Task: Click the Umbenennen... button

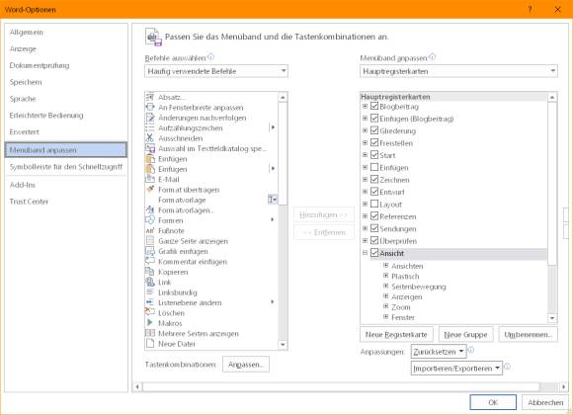Action: [529, 335]
